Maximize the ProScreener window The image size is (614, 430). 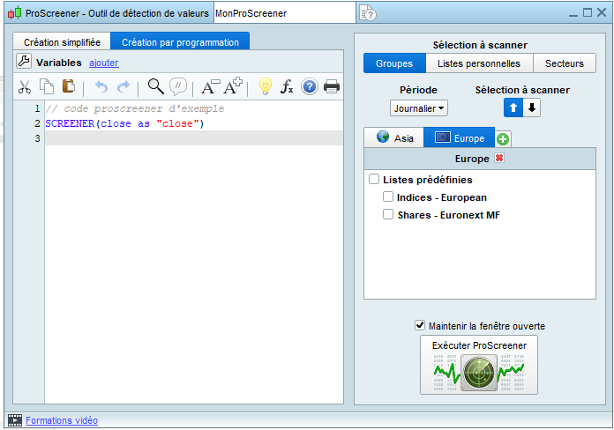coord(588,13)
